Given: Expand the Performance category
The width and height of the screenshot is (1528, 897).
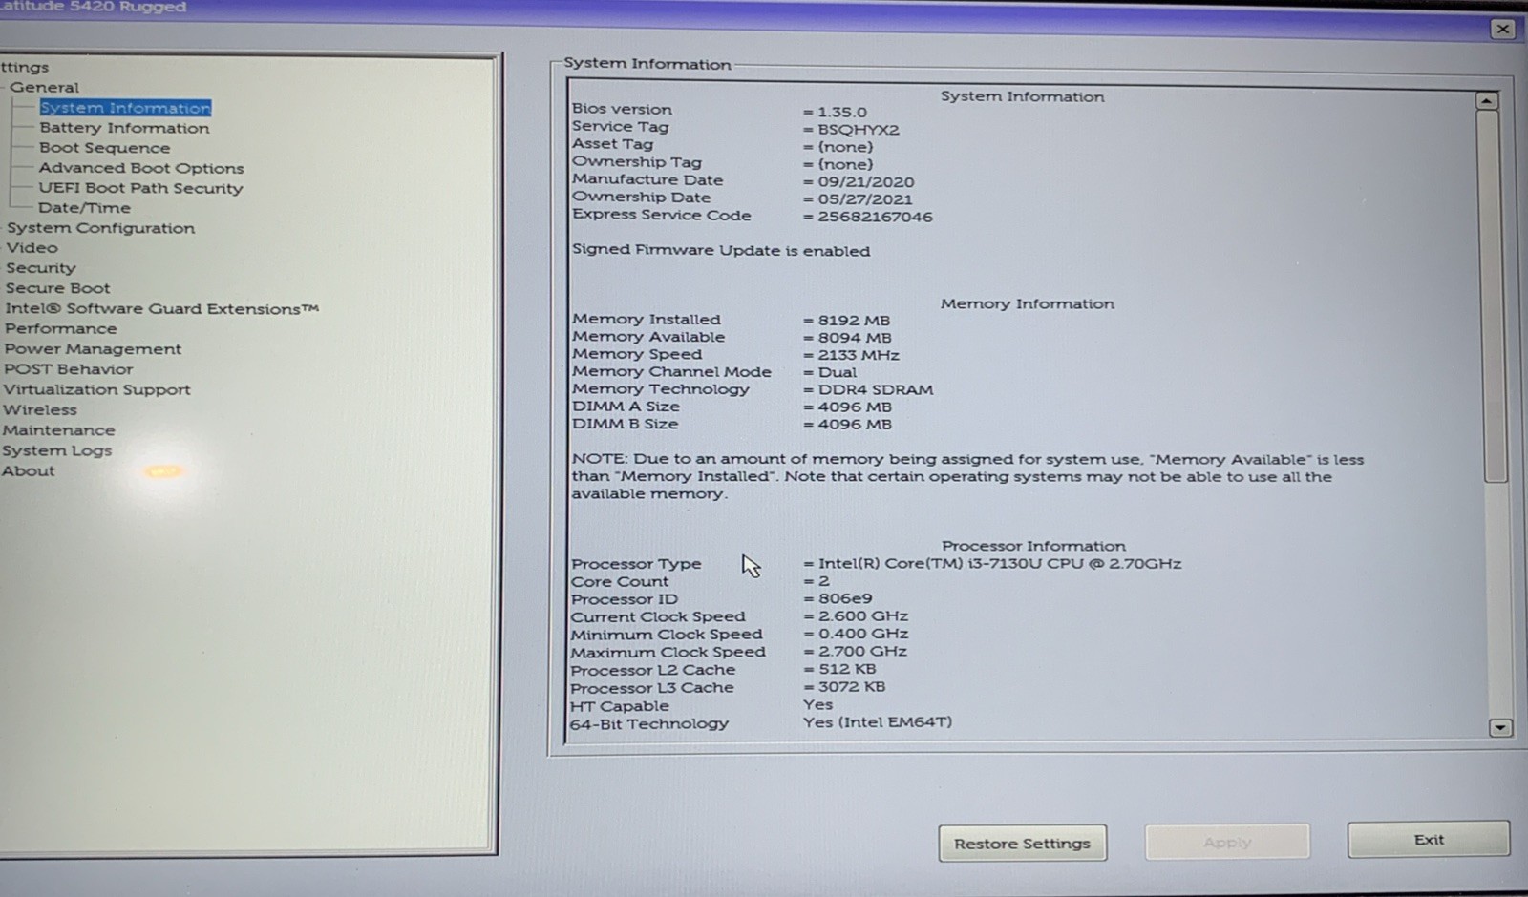Looking at the screenshot, I should [x=60, y=329].
